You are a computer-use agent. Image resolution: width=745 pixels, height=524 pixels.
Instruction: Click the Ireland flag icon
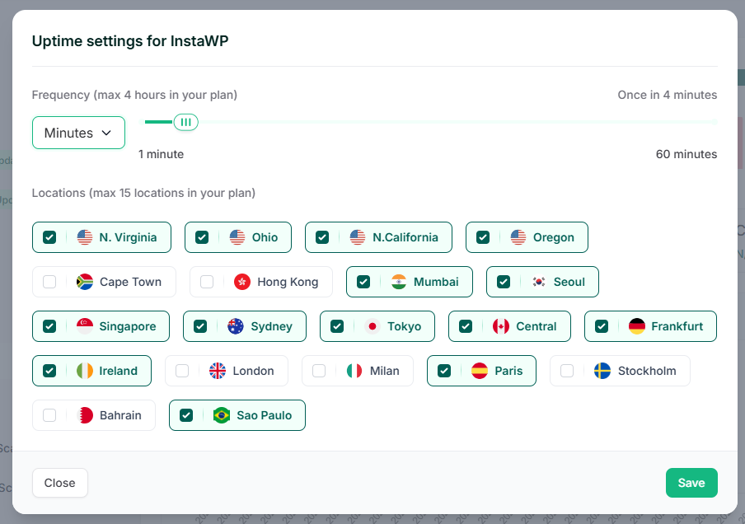tap(85, 371)
